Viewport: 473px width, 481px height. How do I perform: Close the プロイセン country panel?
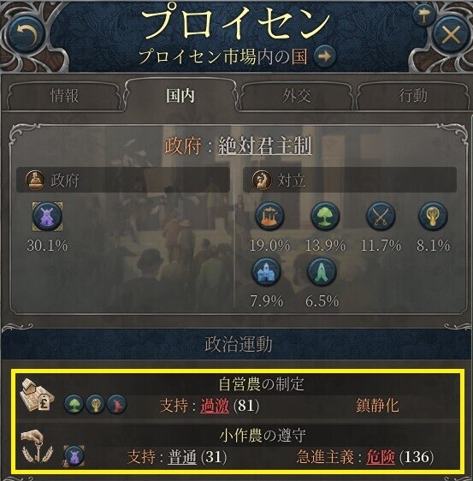point(451,34)
